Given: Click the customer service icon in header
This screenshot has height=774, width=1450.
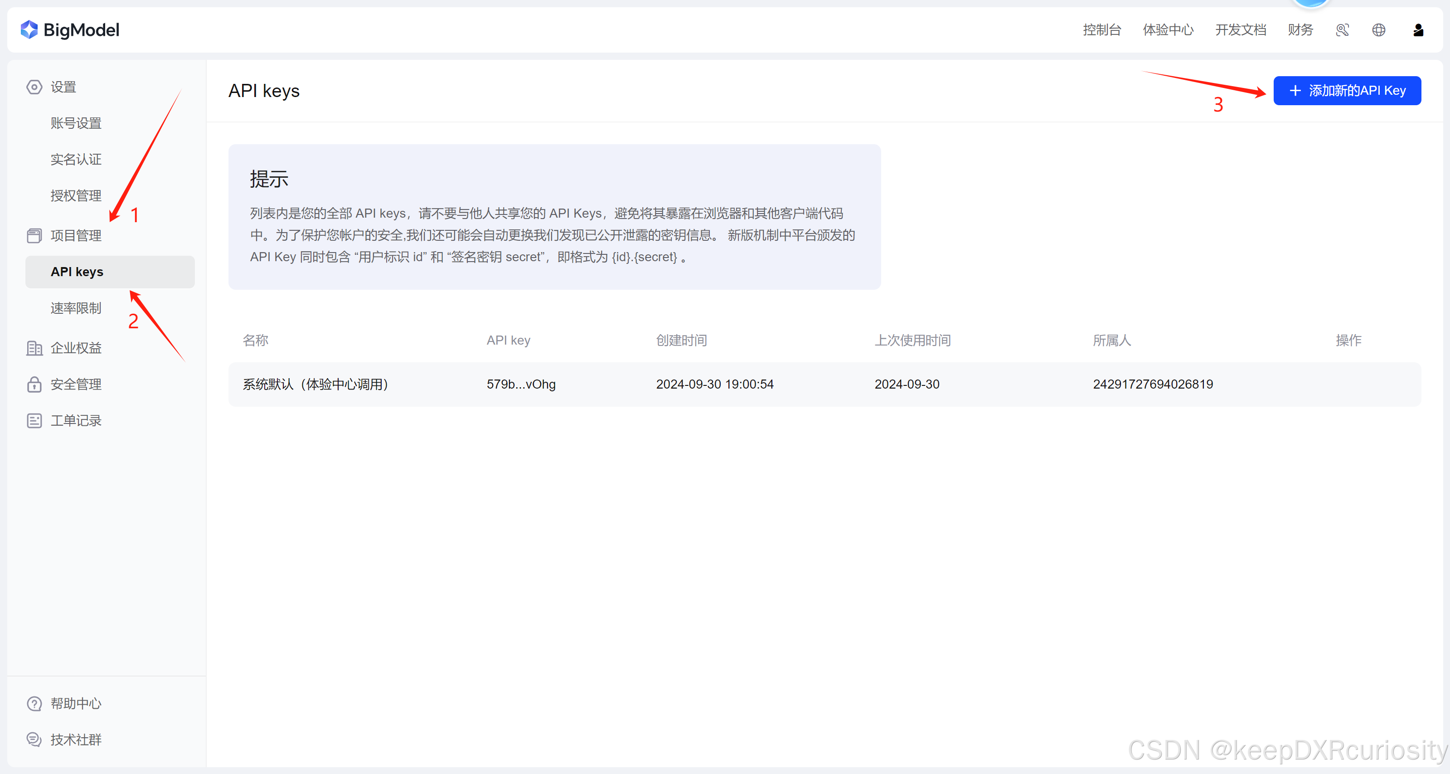Looking at the screenshot, I should 1342,30.
